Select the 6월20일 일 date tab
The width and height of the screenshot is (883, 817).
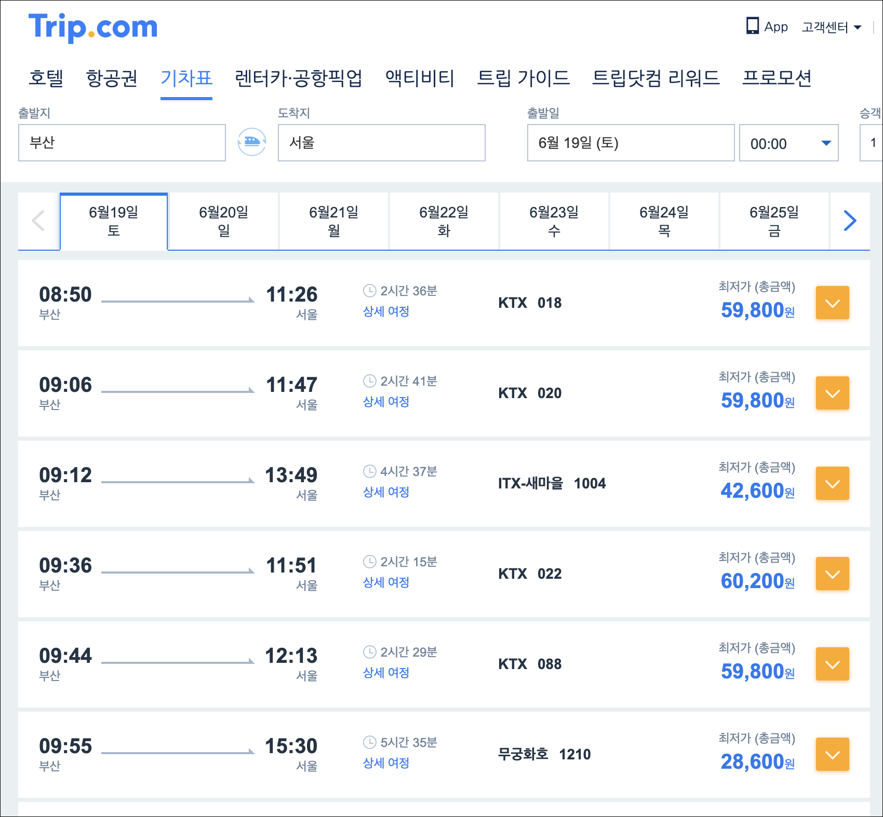pyautogui.click(x=223, y=221)
